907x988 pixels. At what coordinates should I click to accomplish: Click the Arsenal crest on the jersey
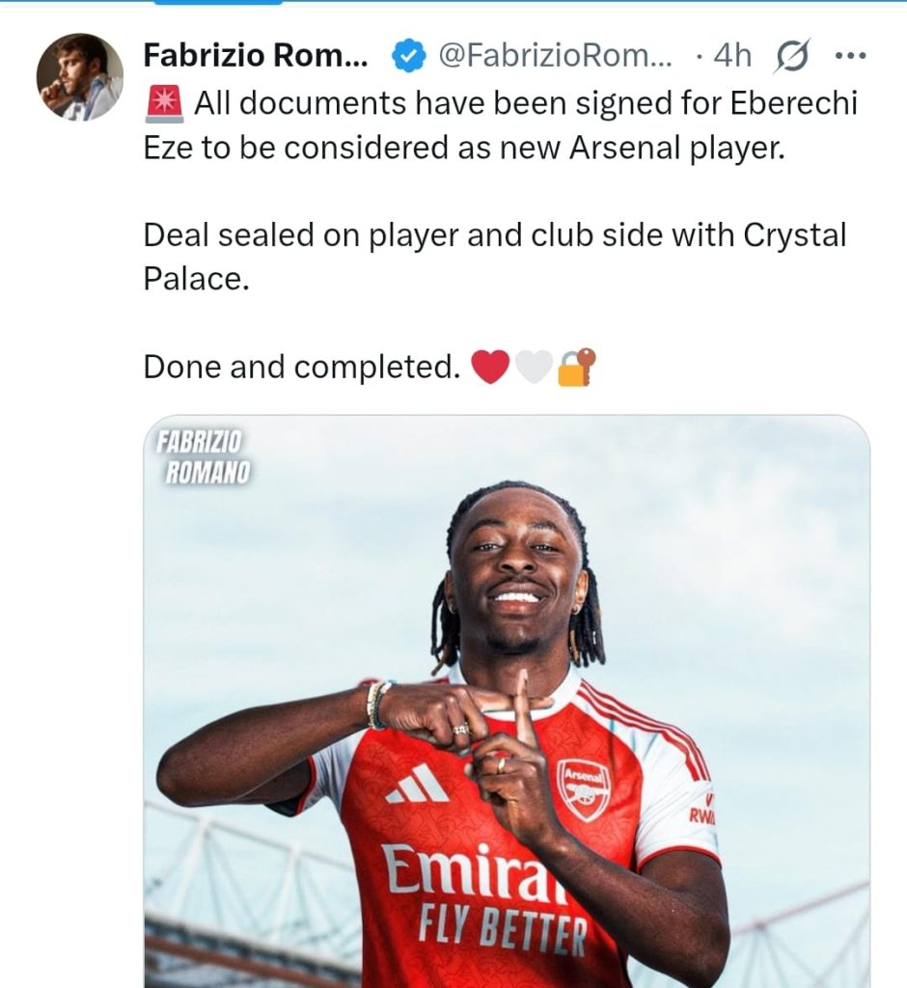(x=583, y=789)
